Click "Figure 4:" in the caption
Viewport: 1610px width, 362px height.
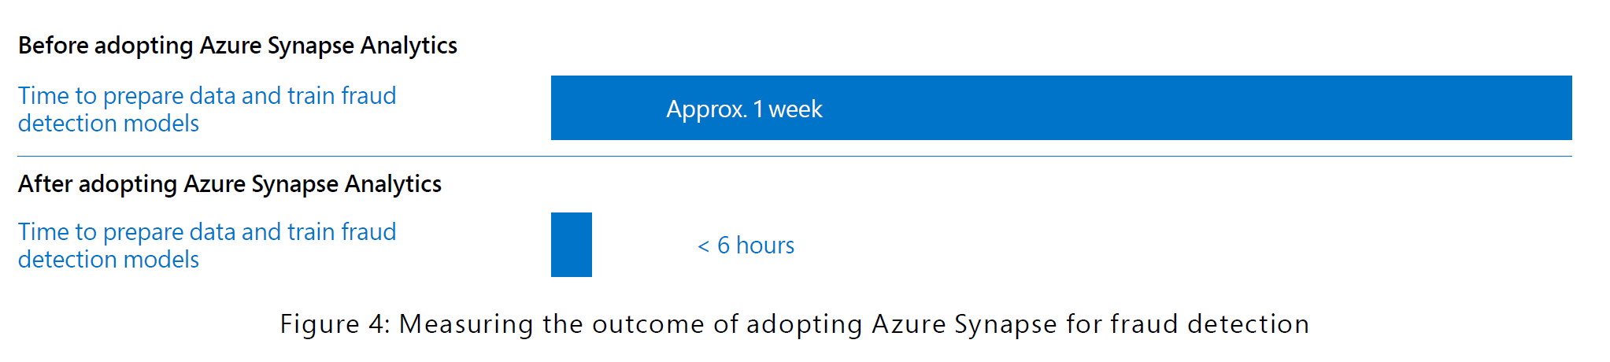pos(335,324)
